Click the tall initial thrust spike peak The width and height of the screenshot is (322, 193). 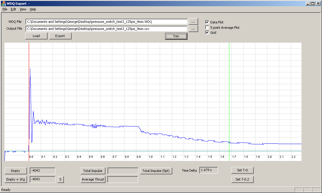[30, 69]
